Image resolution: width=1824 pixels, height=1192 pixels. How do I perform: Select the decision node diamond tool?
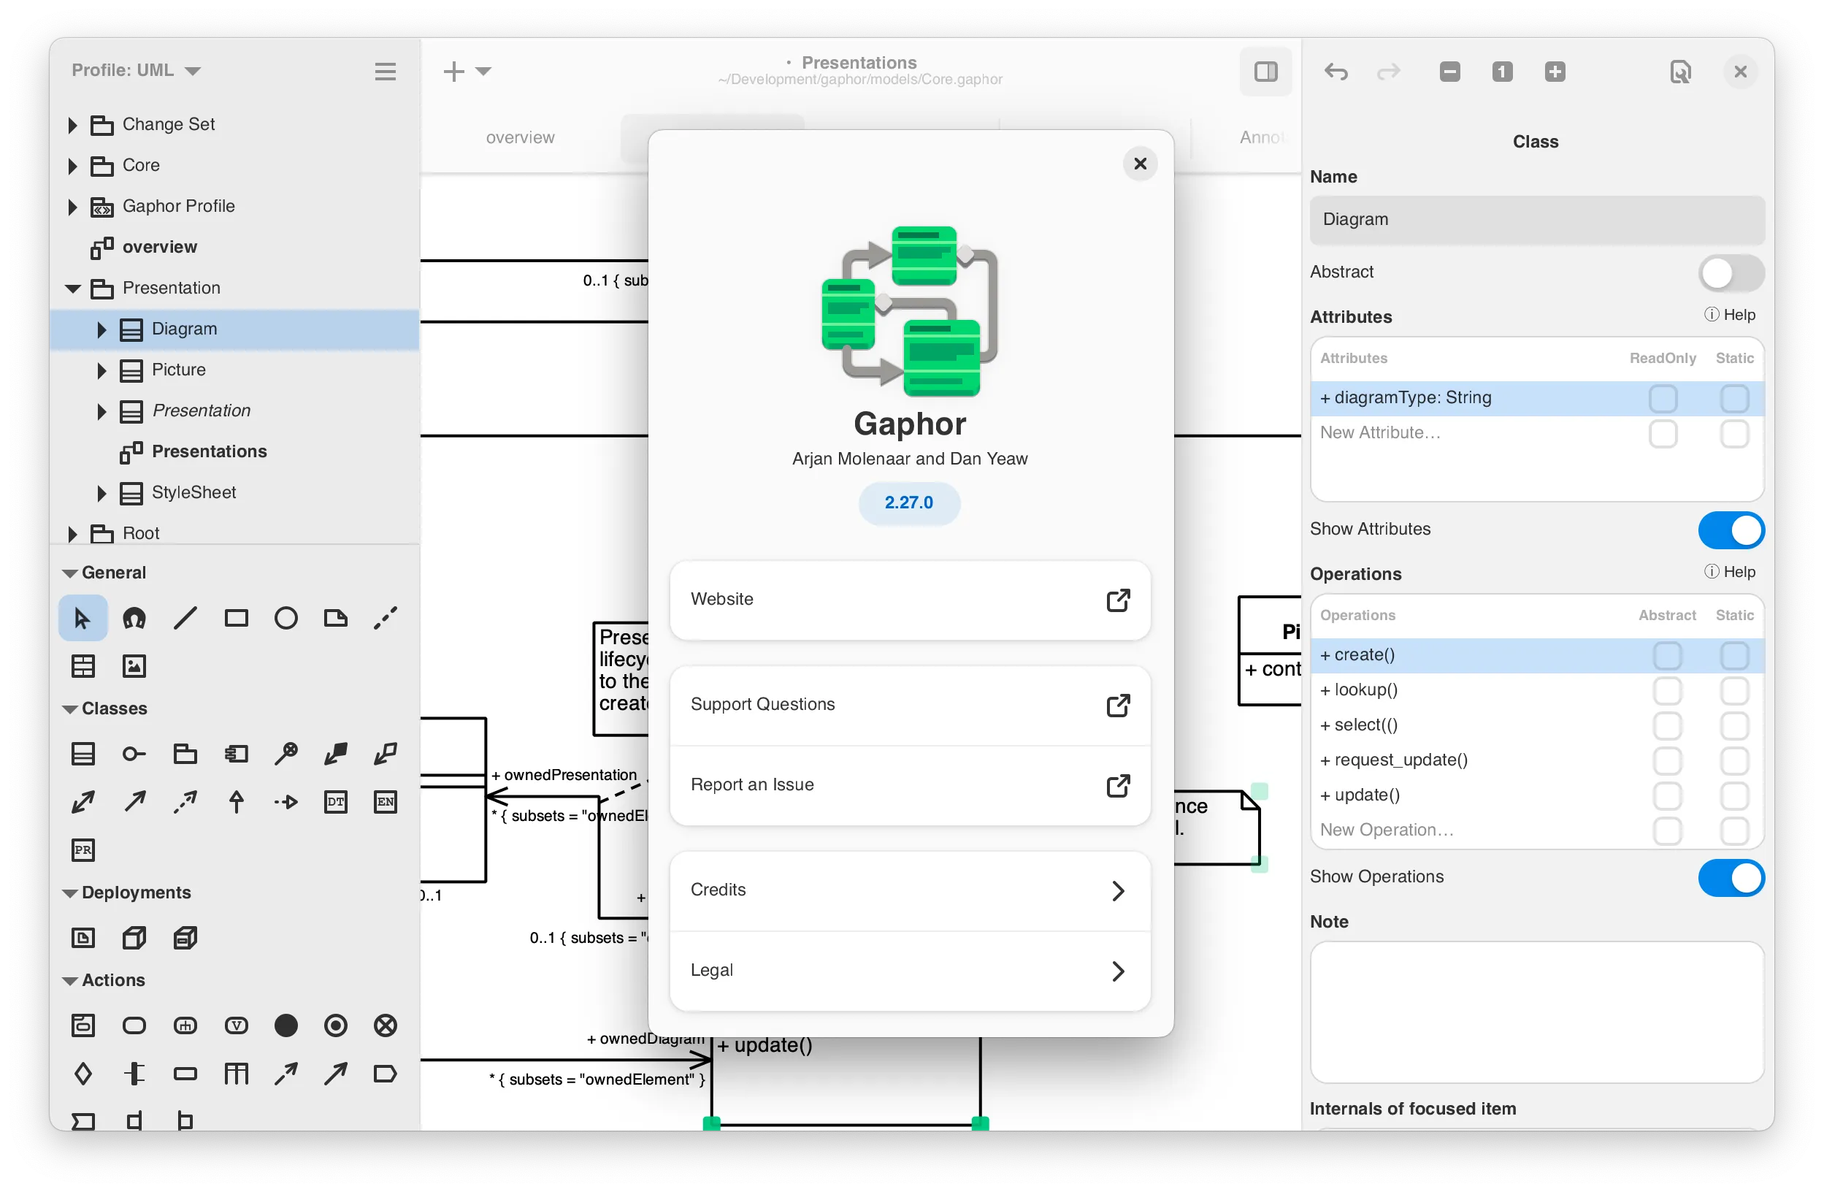[x=83, y=1073]
